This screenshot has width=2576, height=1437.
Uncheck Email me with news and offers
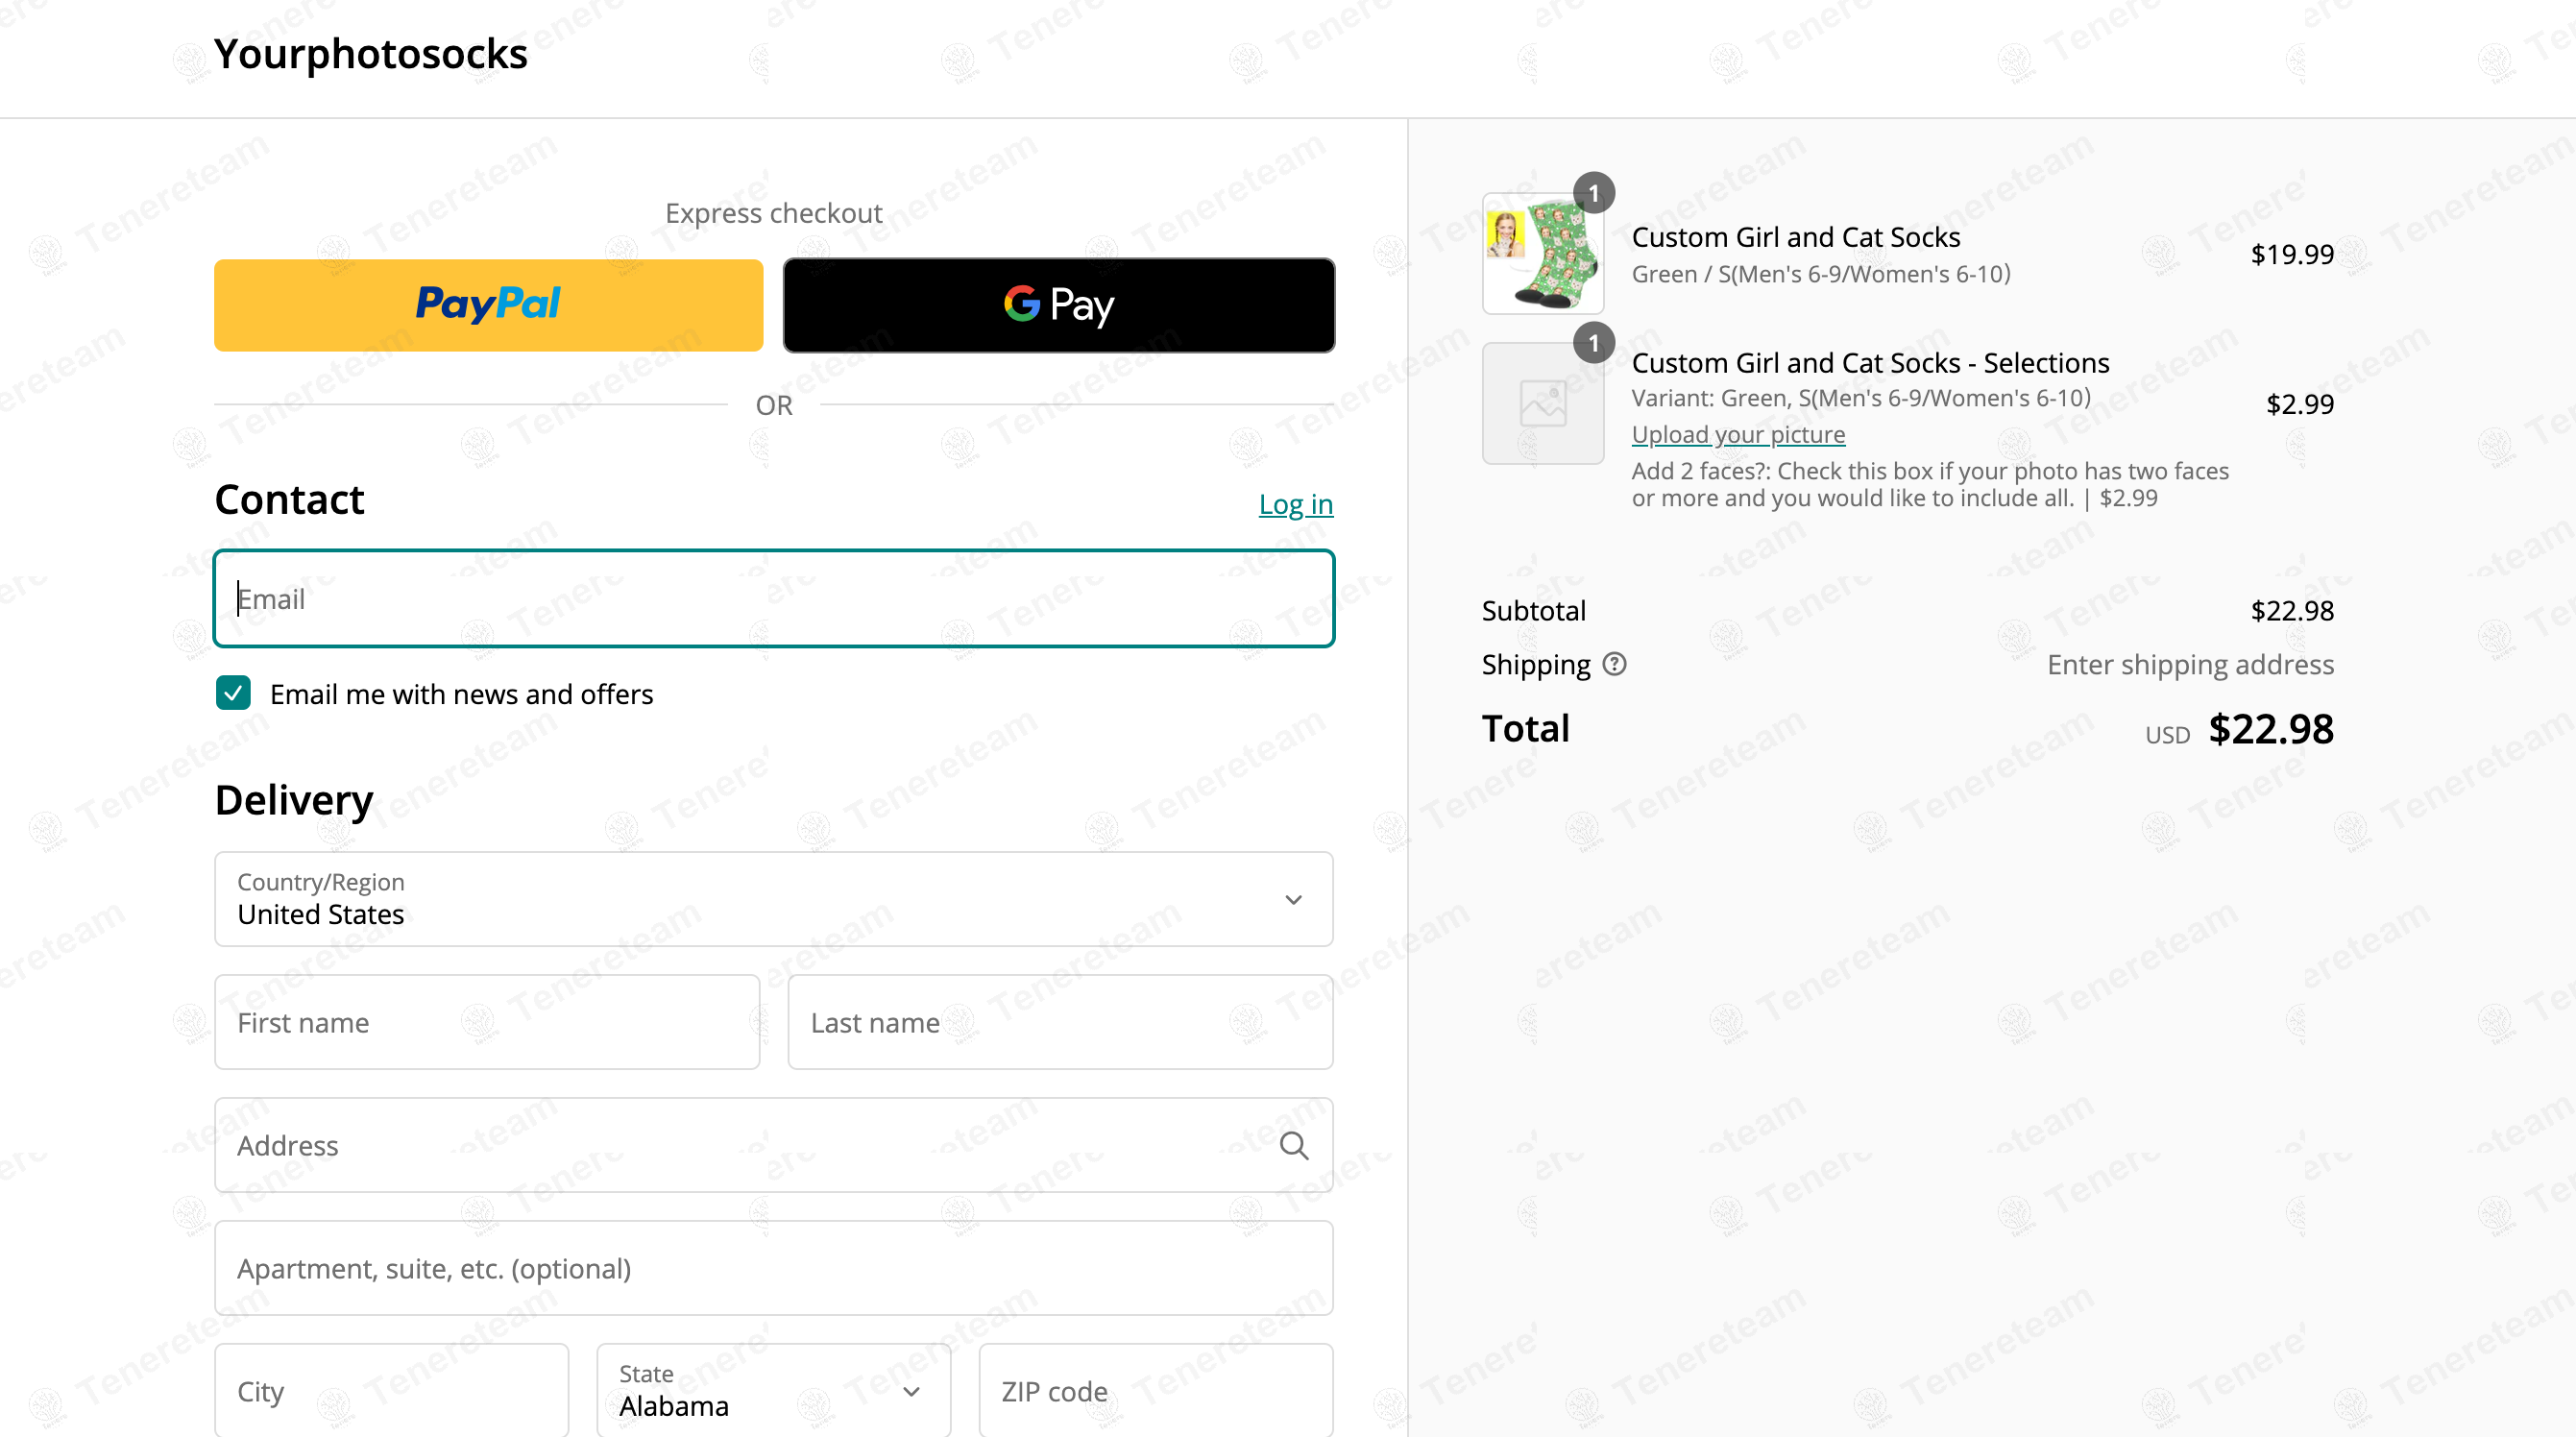[233, 693]
